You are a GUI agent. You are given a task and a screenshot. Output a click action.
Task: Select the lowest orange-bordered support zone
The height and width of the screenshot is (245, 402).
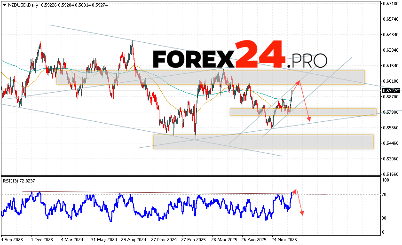pyautogui.click(x=263, y=142)
